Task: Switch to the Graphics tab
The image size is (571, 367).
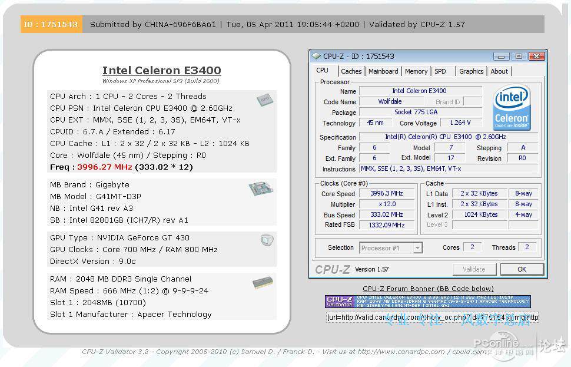Action: click(x=471, y=71)
